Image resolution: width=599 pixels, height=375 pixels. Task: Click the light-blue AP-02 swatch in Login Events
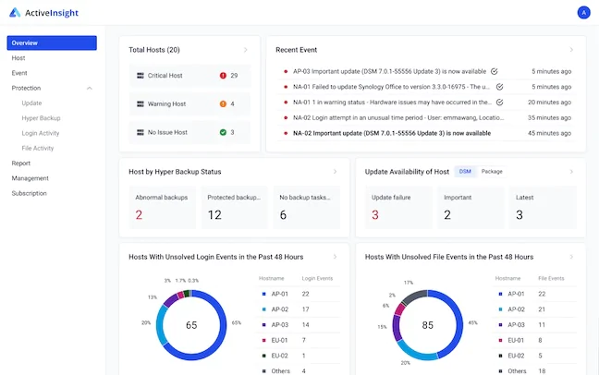[263, 309]
